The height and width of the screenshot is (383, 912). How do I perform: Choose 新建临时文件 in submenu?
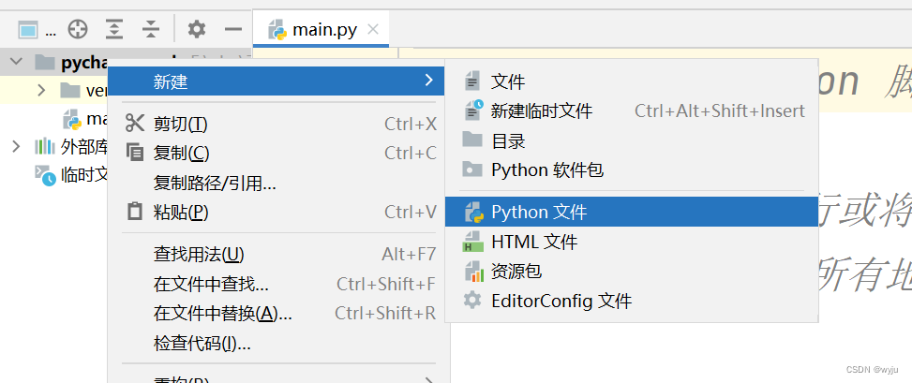coord(632,110)
